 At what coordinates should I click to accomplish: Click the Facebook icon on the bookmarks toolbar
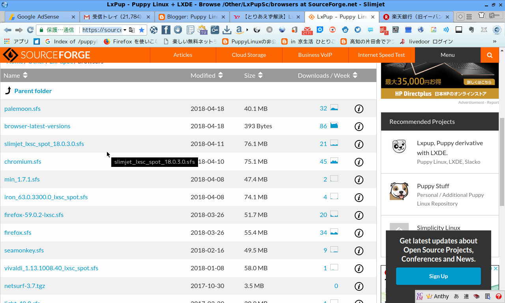click(x=165, y=30)
